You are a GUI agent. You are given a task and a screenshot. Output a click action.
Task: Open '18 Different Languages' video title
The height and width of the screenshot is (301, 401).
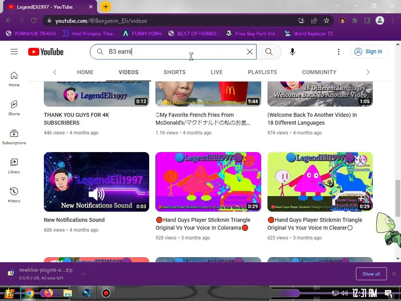click(312, 119)
